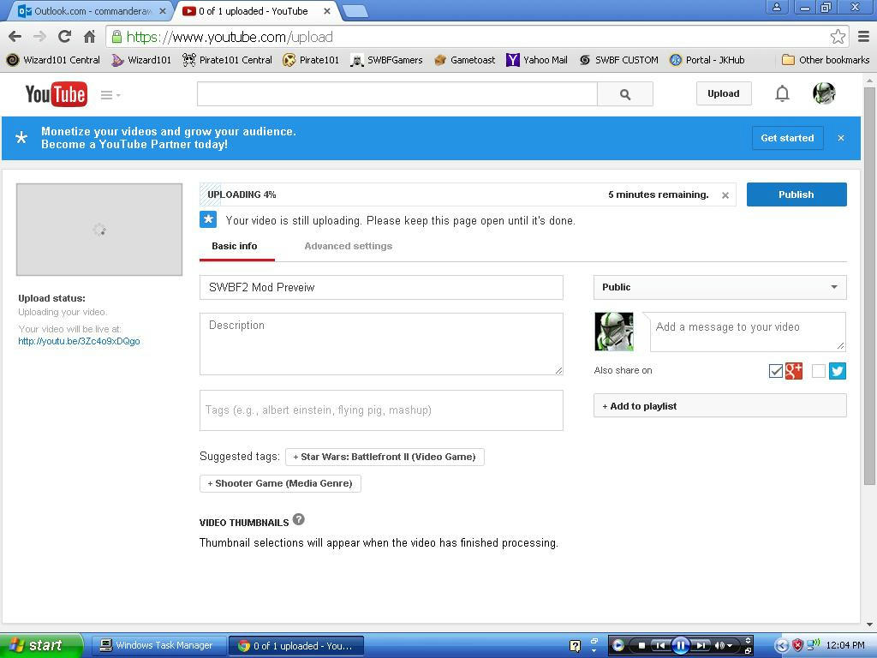Viewport: 877px width, 658px height.
Task: Open the YouTube guide menu icon
Action: 110,95
